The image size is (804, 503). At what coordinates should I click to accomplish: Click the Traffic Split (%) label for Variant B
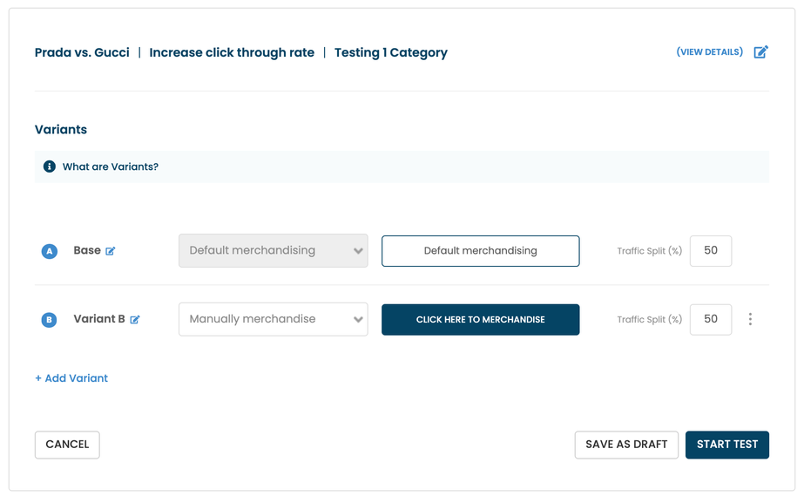point(650,319)
